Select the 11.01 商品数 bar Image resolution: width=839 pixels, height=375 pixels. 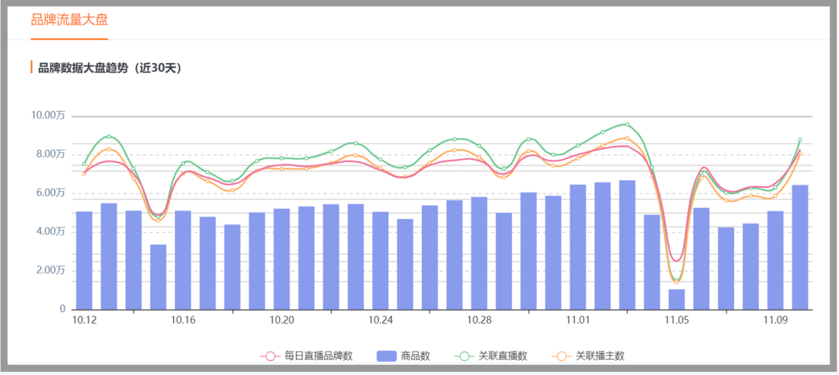point(578,247)
